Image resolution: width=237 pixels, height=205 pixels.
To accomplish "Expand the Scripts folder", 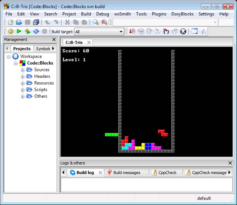I will 22,90.
